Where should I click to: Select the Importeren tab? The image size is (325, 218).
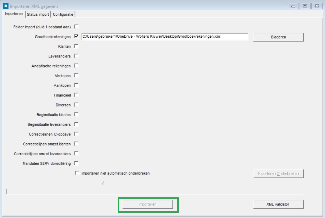point(14,14)
